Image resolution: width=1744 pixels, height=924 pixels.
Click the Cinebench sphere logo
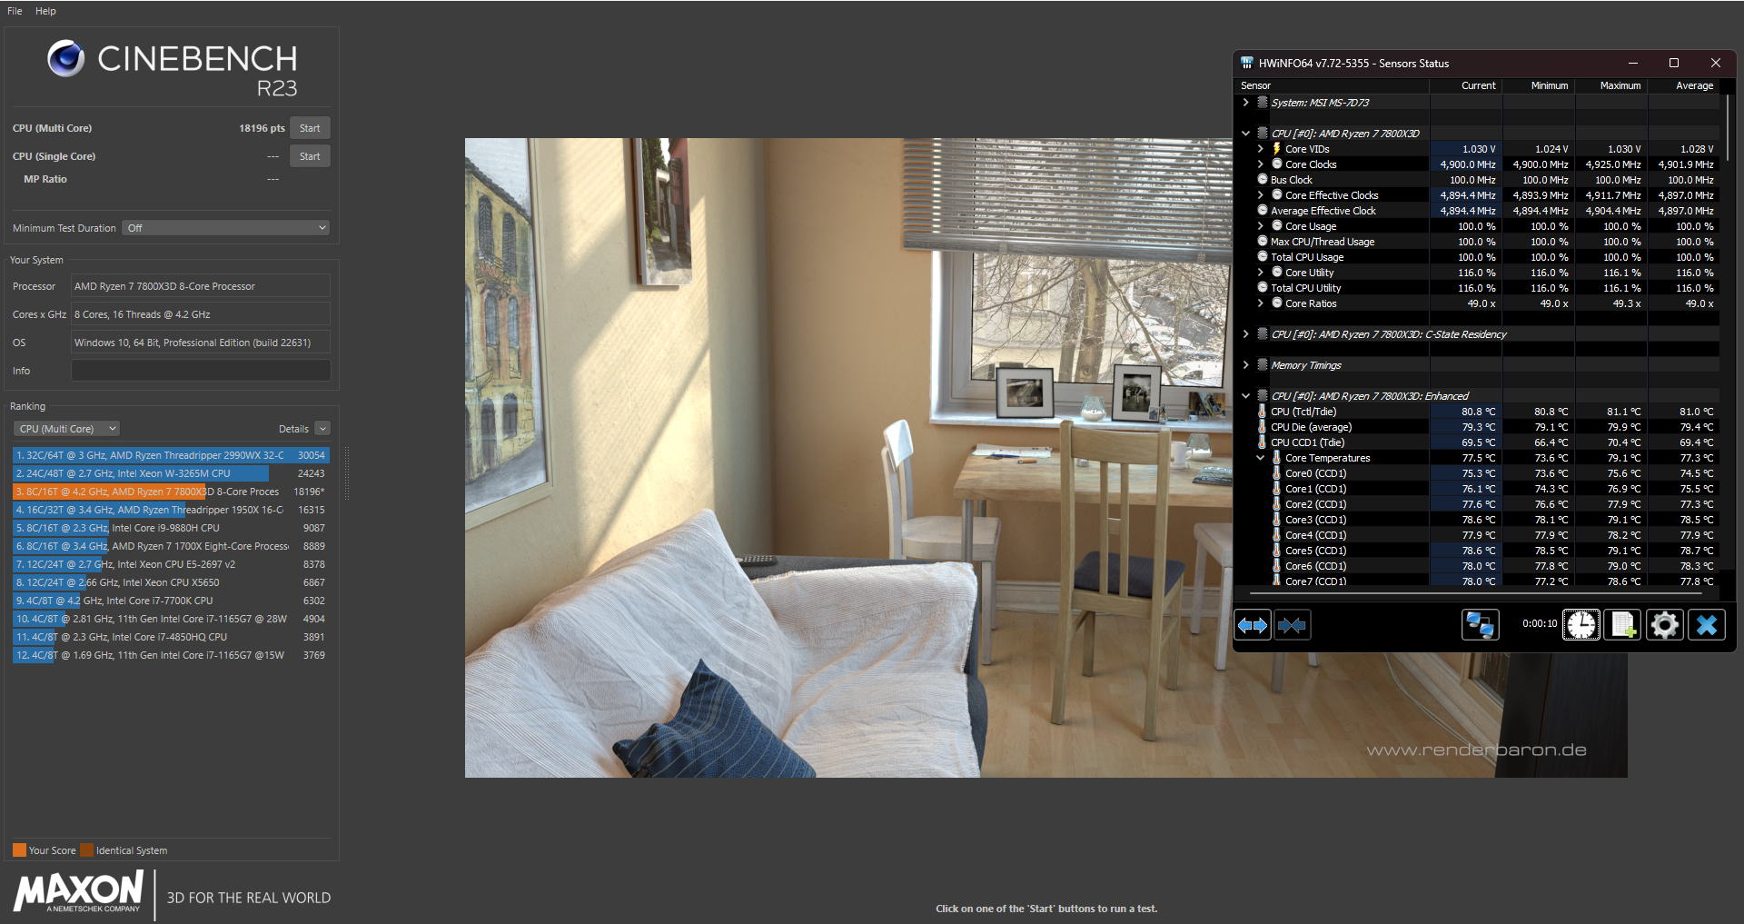click(x=65, y=58)
